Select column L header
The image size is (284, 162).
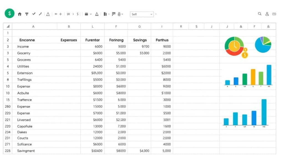click(93, 26)
